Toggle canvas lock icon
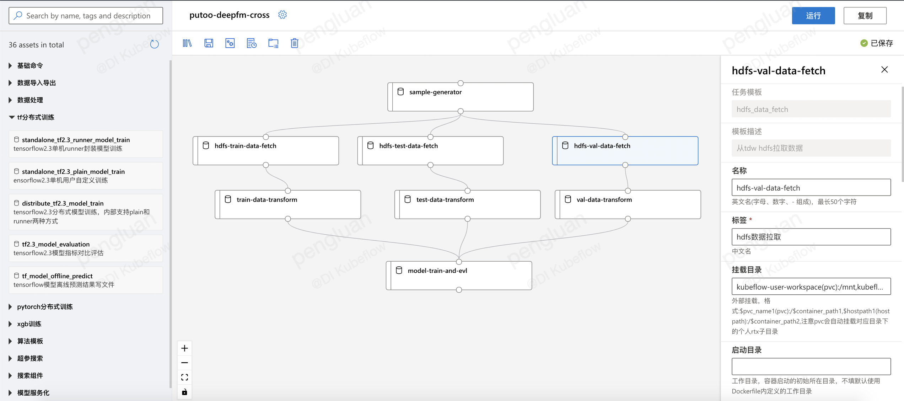Viewport: 904px width, 401px height. (x=184, y=392)
